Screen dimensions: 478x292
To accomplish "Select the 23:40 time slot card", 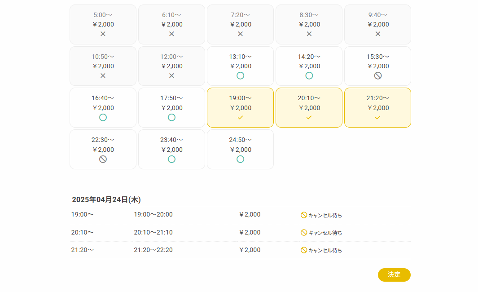I will tap(171, 150).
